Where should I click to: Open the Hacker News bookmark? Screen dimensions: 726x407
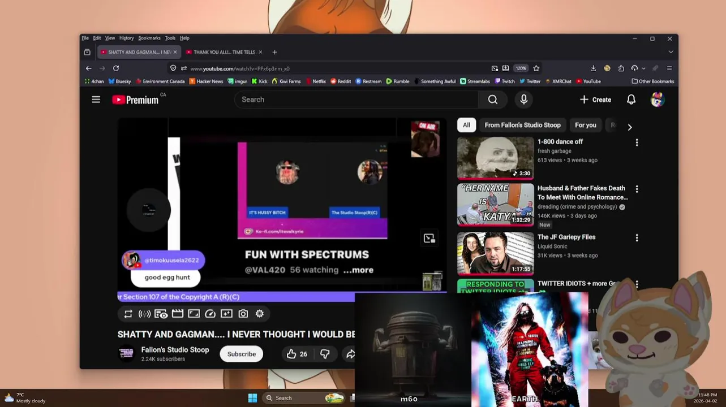pos(206,81)
